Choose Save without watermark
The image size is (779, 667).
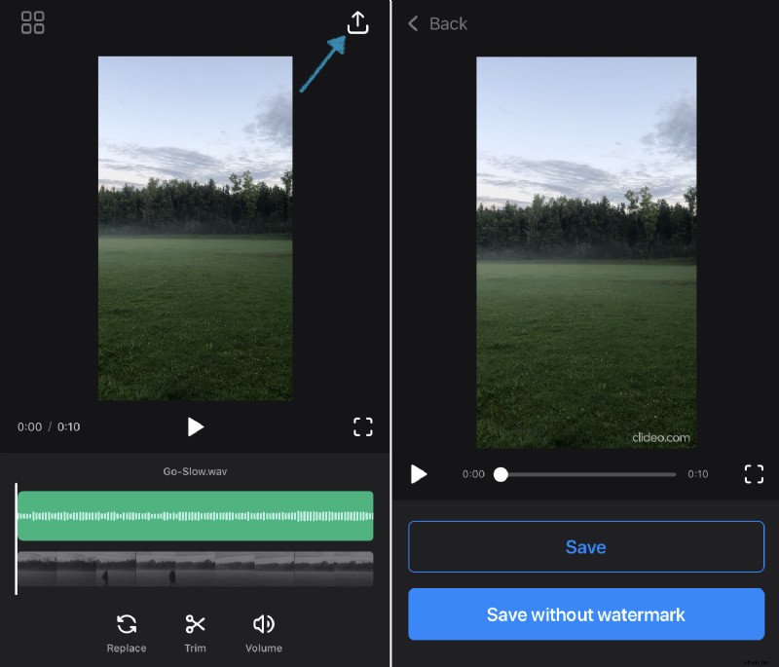click(x=585, y=614)
